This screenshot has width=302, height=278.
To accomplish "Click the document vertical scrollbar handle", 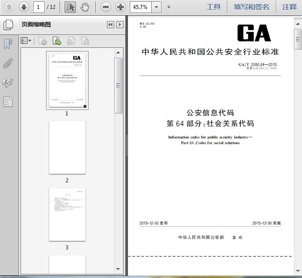I will click(298, 39).
